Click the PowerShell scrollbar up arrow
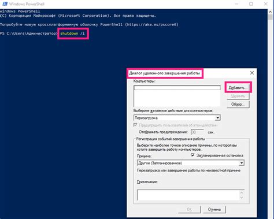The image size is (274, 219). (270, 12)
